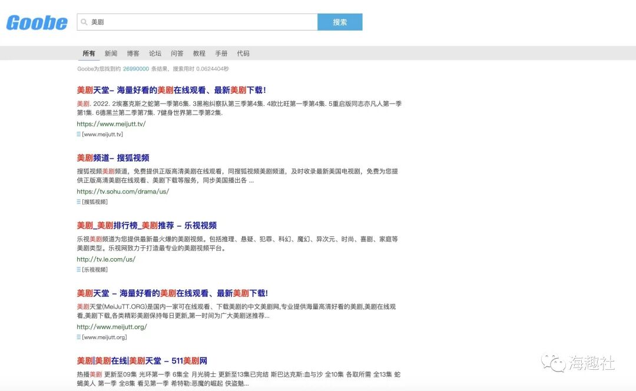Click list icon beside [搜狐视频]
Viewport: 636px width, 391px height.
pyautogui.click(x=79, y=202)
